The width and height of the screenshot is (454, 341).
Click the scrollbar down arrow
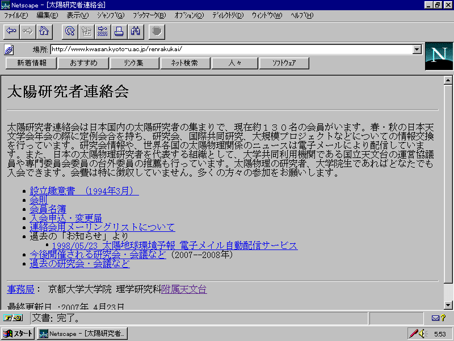[x=448, y=305]
